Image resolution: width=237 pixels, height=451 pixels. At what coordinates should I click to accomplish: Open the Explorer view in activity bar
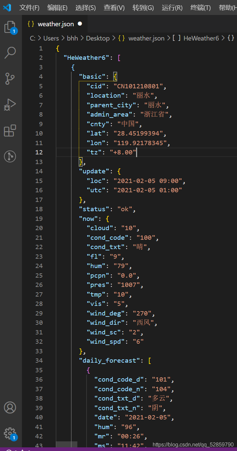(10, 27)
